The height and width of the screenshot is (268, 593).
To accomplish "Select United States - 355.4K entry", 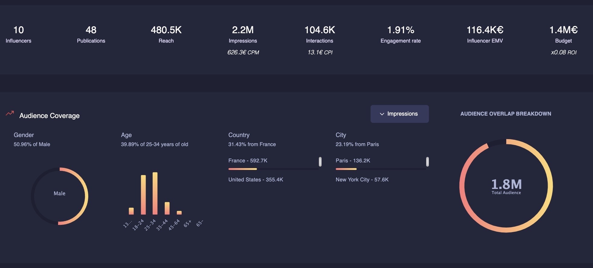I will coord(256,180).
